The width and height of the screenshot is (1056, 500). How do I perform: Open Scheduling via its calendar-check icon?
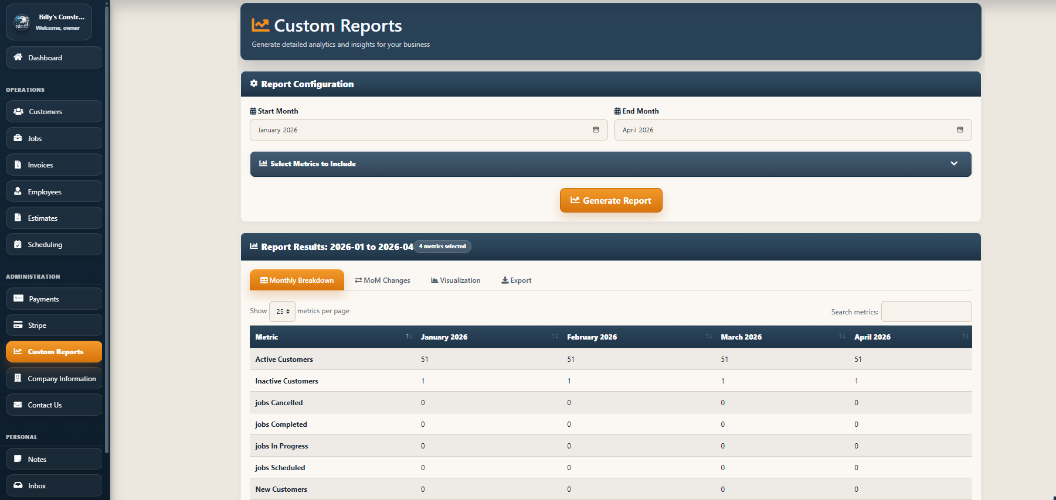coord(18,244)
